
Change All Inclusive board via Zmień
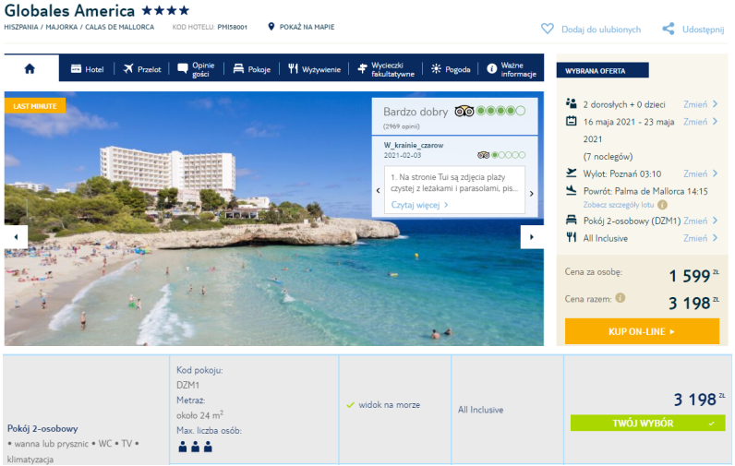(x=700, y=238)
